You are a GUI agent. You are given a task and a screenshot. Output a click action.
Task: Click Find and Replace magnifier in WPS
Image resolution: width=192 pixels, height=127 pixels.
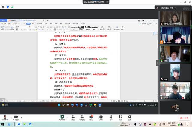tap(117, 28)
